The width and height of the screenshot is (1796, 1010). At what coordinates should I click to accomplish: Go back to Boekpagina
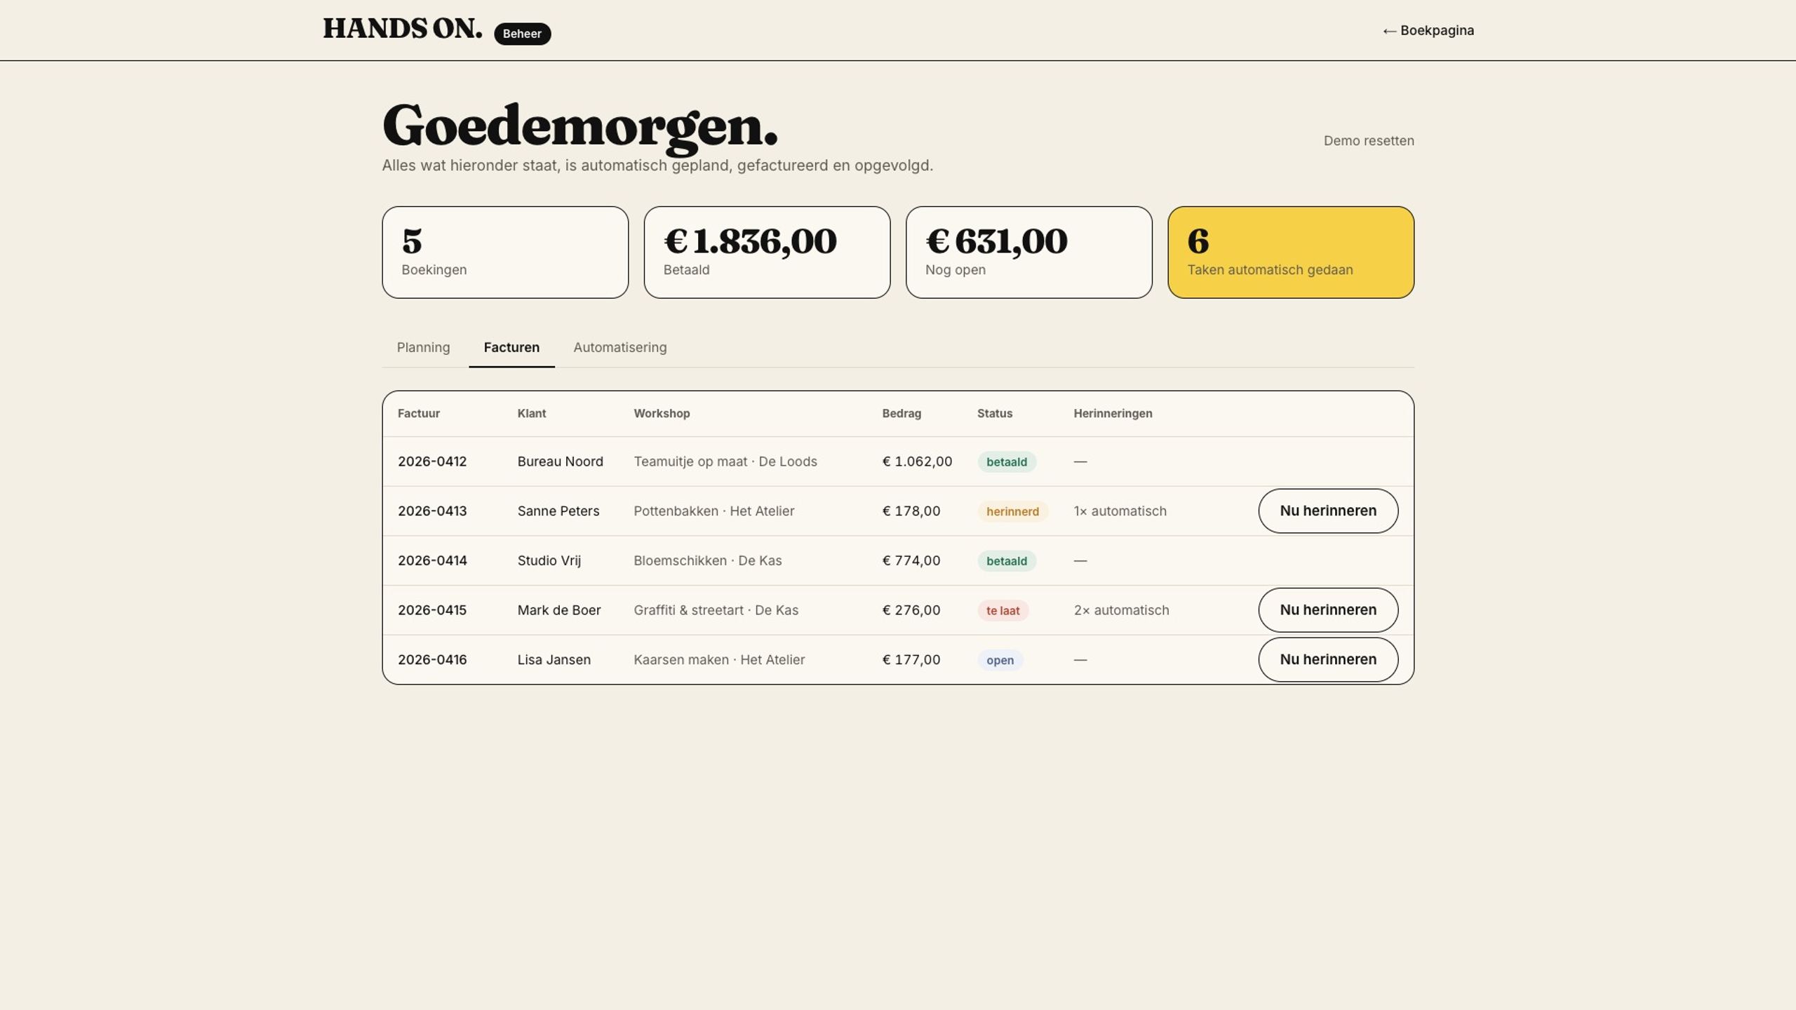[1428, 30]
